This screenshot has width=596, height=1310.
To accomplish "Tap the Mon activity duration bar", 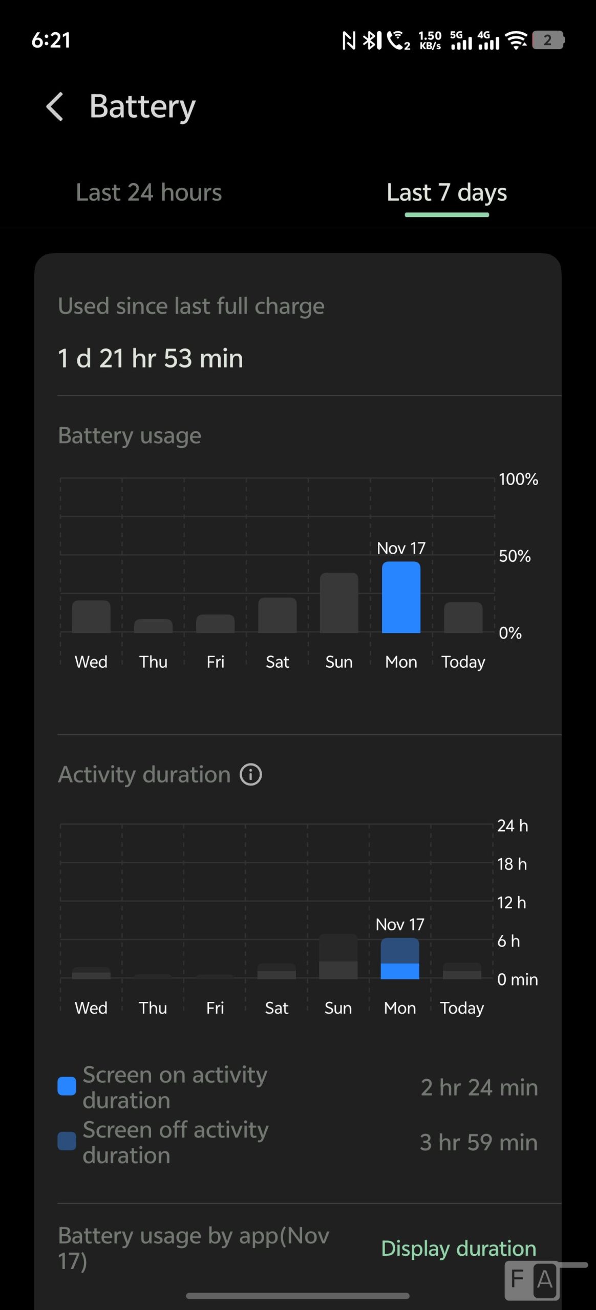I will [x=400, y=958].
